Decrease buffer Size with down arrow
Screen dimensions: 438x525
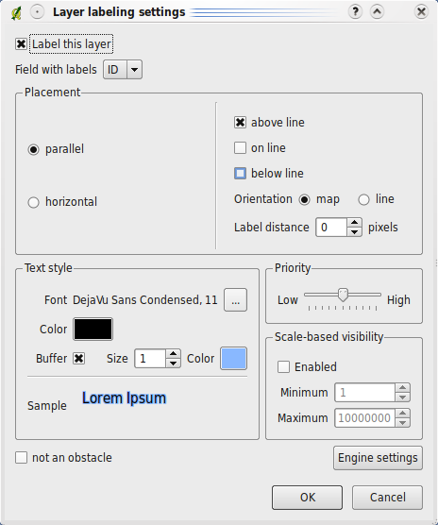[173, 363]
